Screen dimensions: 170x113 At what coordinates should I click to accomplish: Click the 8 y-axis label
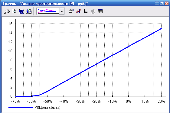[11, 60]
